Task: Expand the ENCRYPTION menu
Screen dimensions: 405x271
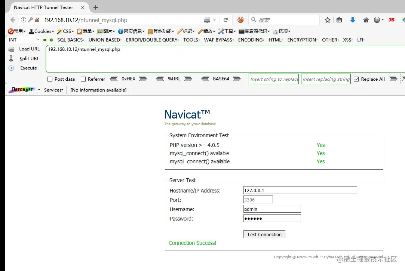Action: (303, 40)
